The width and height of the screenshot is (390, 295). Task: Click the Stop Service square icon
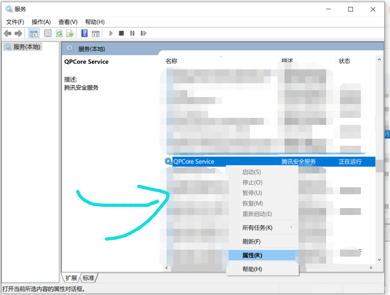pos(121,33)
